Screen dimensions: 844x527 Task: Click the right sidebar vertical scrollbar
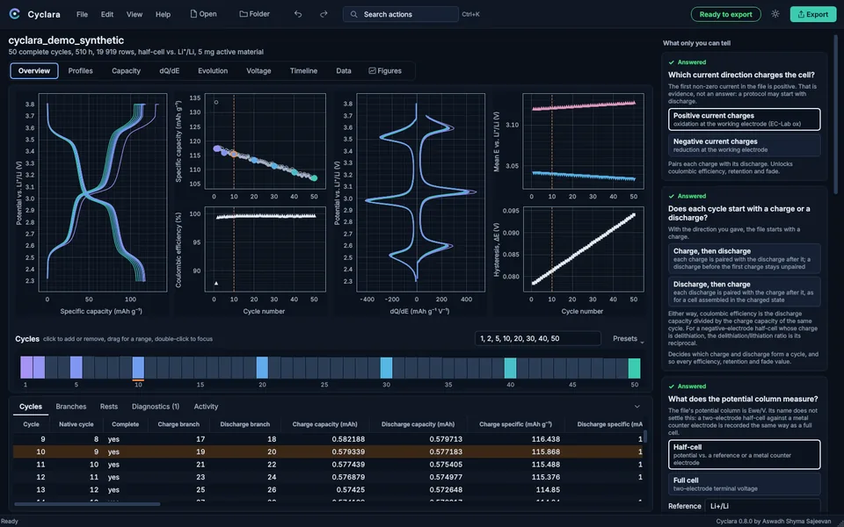click(835, 114)
